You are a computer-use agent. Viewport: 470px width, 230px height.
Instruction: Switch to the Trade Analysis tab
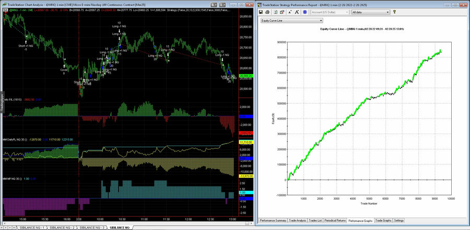(297, 221)
